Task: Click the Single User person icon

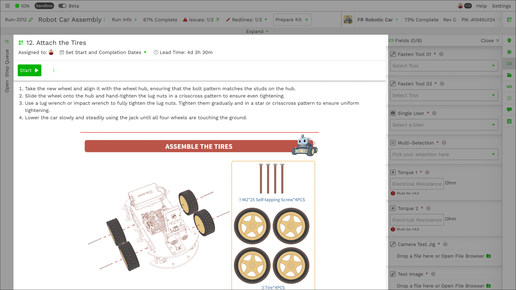Action: click(393, 113)
